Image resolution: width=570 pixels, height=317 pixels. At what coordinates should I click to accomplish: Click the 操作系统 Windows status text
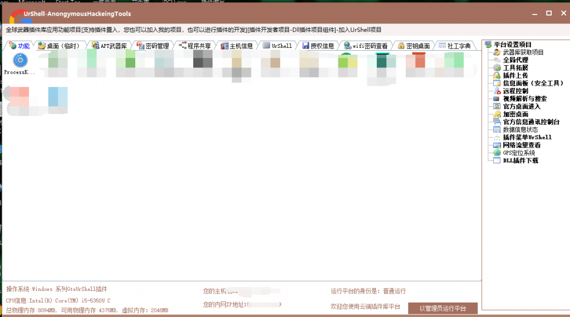click(56, 289)
